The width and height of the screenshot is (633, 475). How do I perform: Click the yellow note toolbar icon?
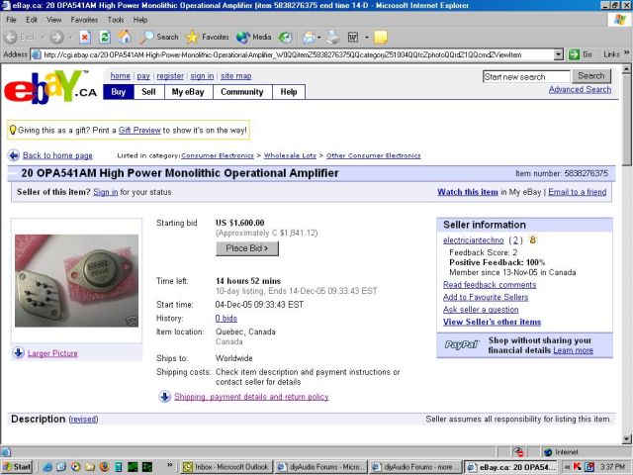tap(381, 38)
